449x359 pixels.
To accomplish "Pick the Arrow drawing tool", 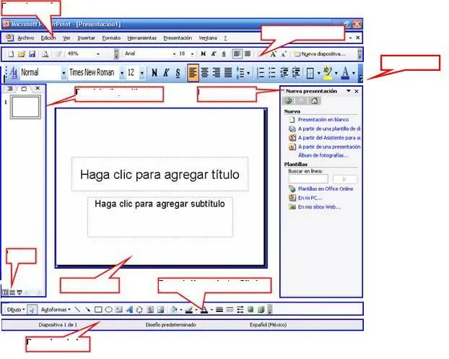I will pyautogui.click(x=88, y=309).
